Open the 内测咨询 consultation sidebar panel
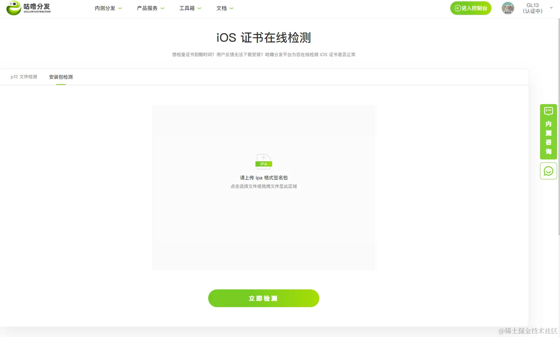 [x=548, y=132]
